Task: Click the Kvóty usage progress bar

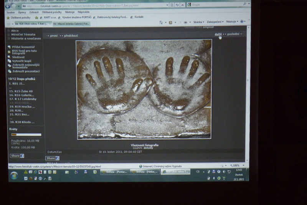Action: [x=26, y=135]
